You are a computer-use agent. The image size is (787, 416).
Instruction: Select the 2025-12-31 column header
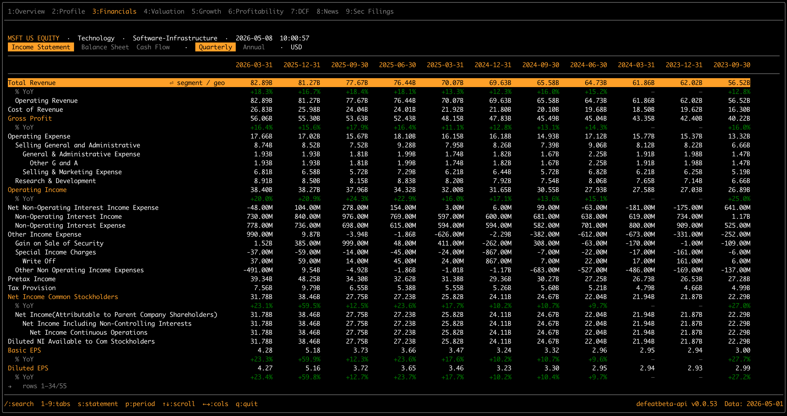pyautogui.click(x=302, y=65)
